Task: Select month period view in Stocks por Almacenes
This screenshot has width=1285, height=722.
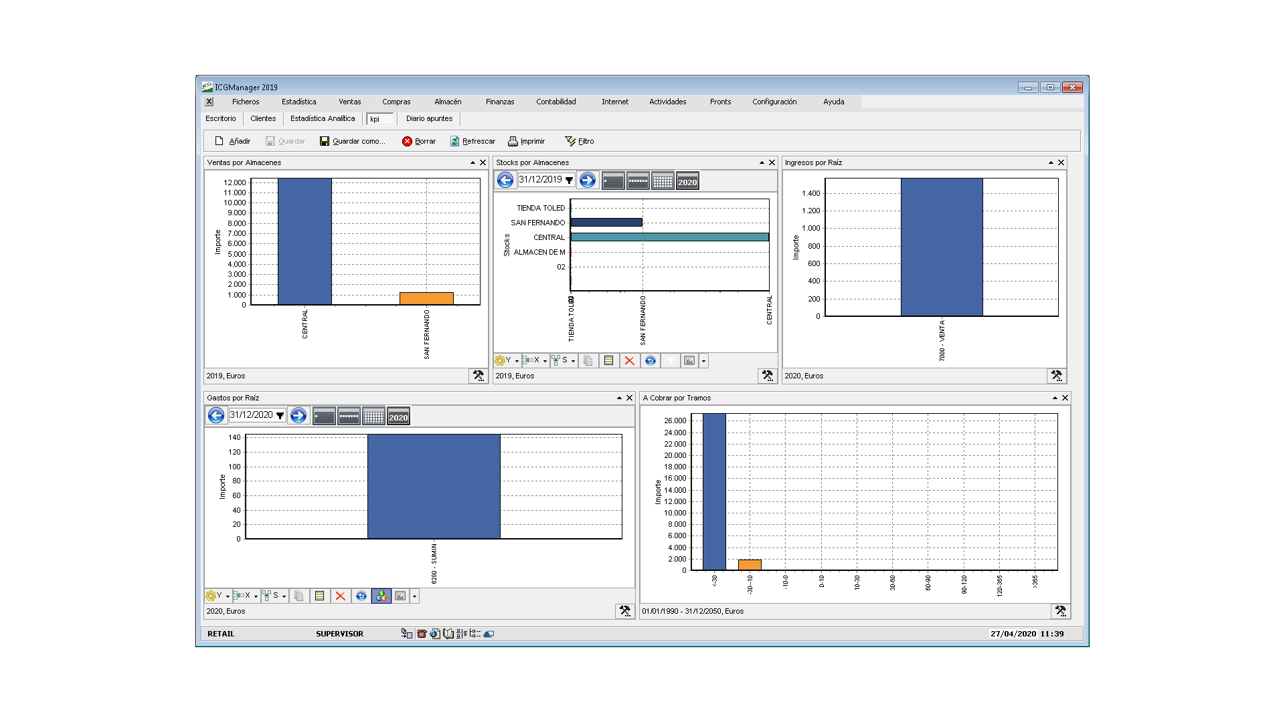Action: [x=663, y=181]
